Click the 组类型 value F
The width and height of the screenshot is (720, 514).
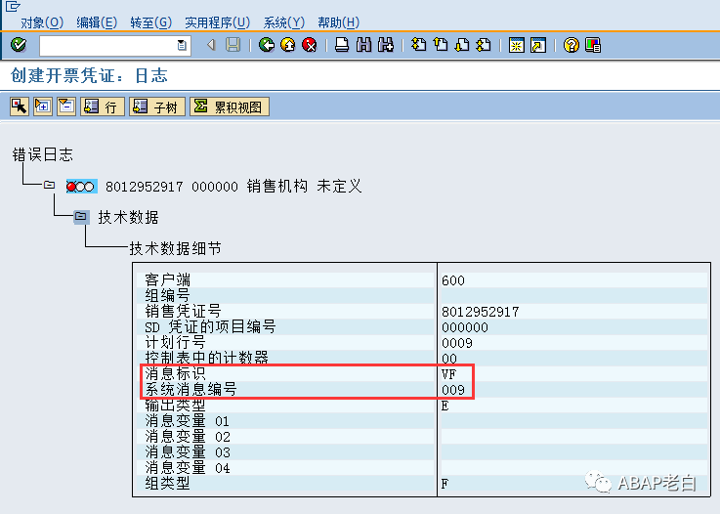445,484
